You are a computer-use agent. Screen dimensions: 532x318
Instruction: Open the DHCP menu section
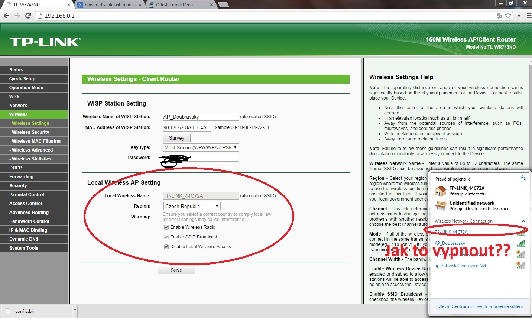(34, 168)
